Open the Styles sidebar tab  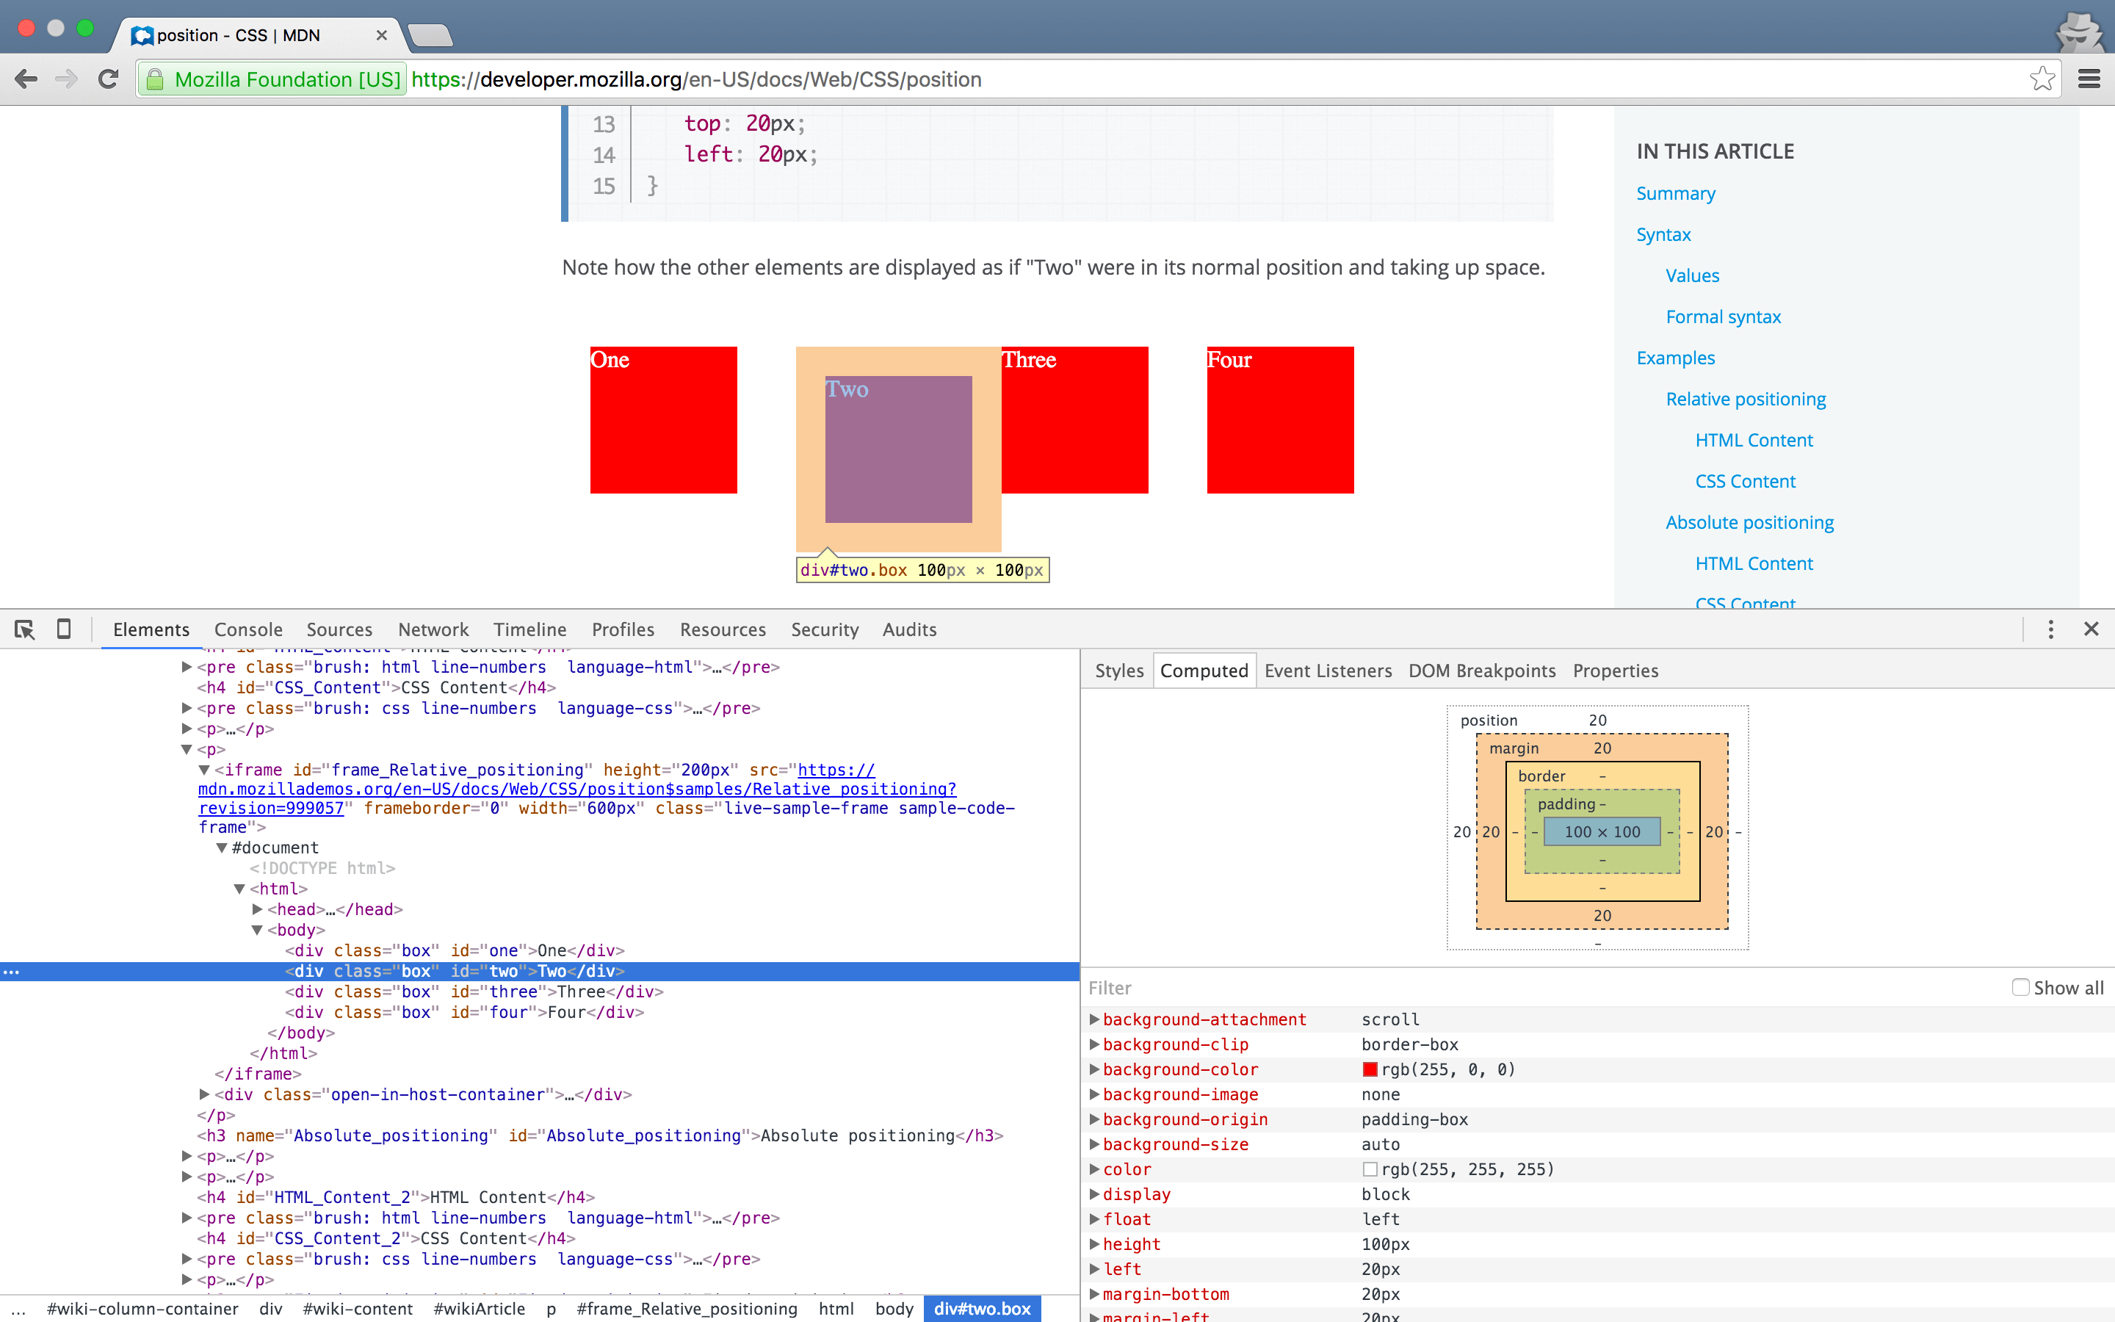click(x=1118, y=671)
